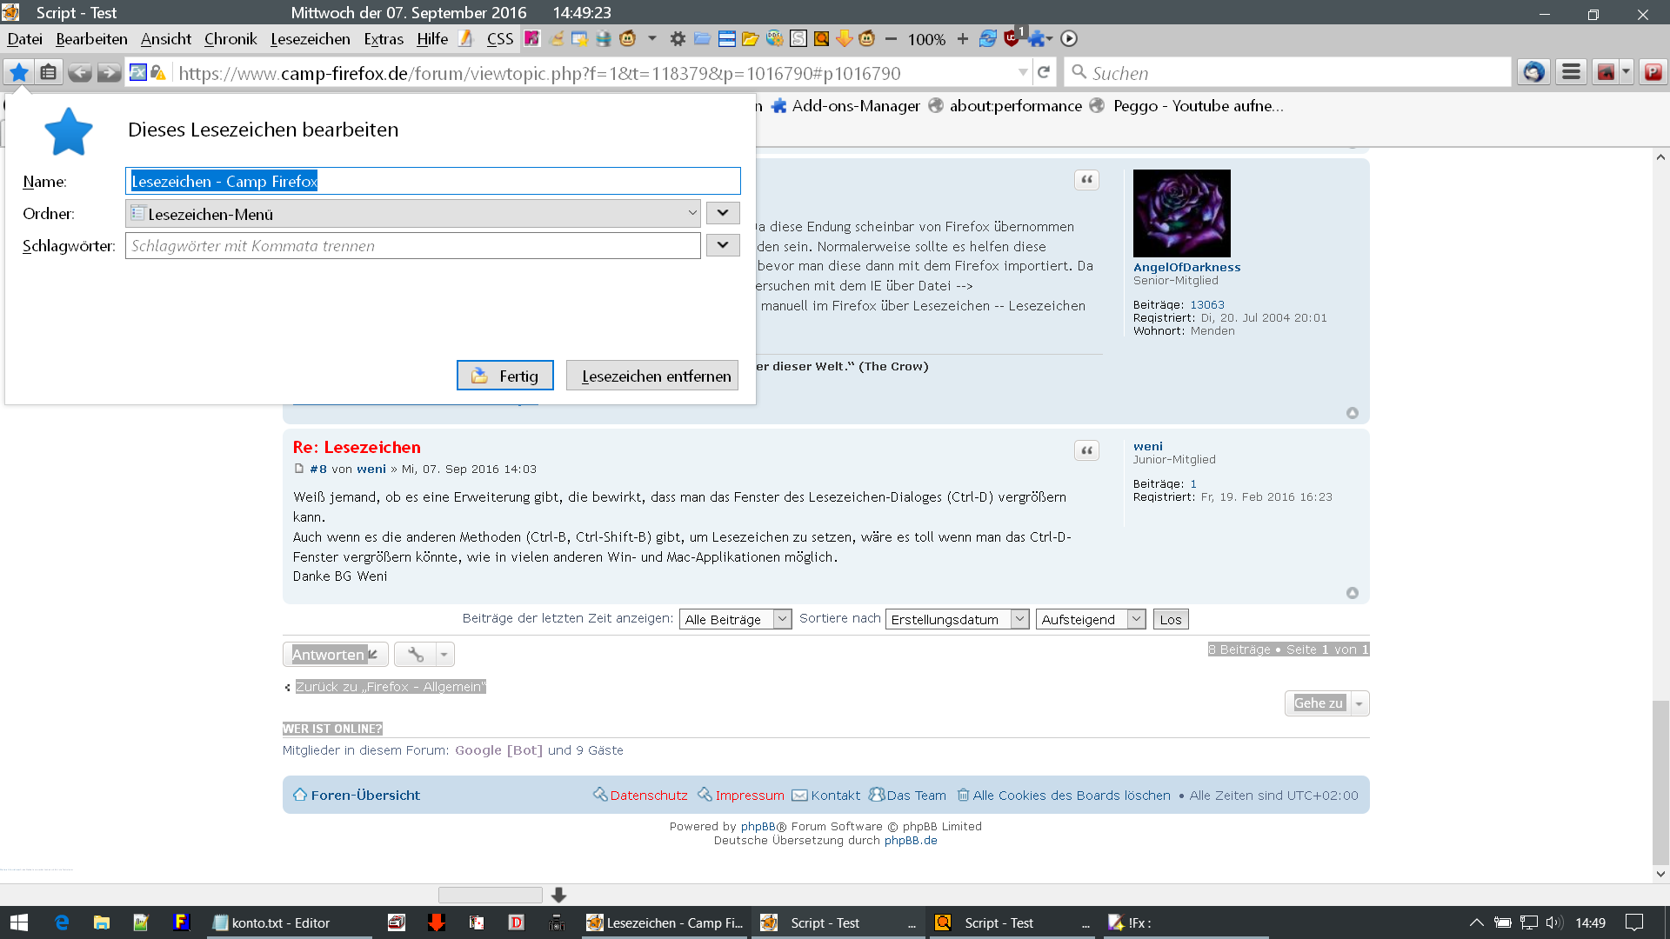Click the reload page button

pyautogui.click(x=1044, y=73)
